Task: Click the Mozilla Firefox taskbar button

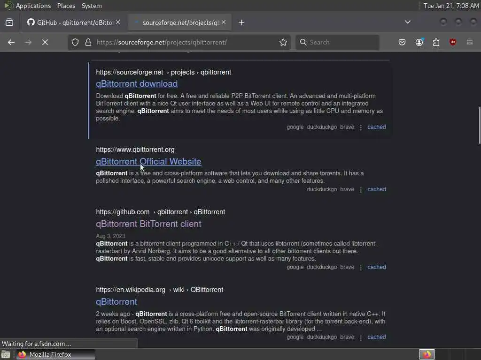Action: pos(55,354)
